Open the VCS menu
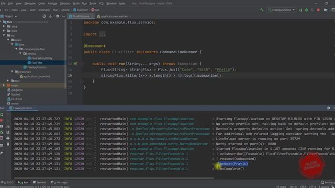 [101, 4]
